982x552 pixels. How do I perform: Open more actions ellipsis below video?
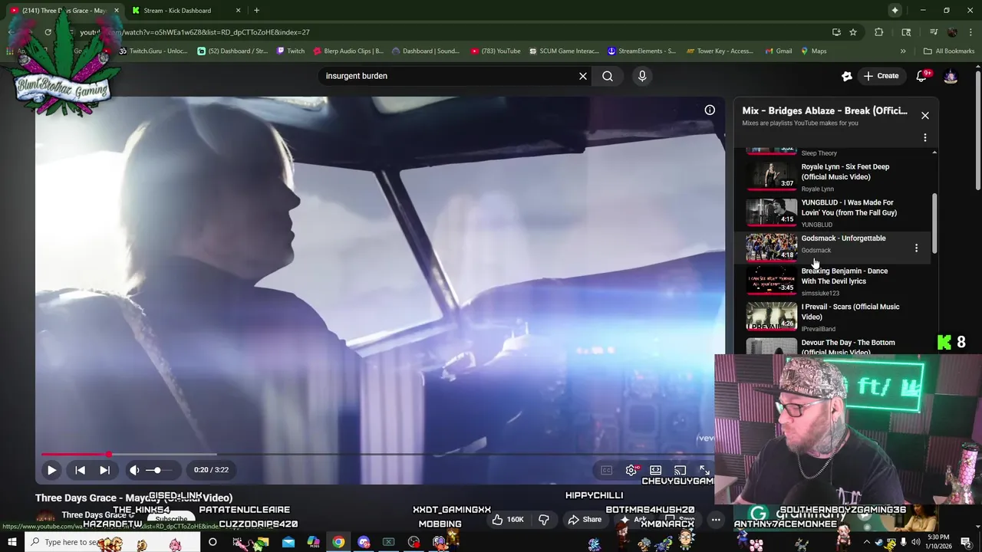click(716, 520)
